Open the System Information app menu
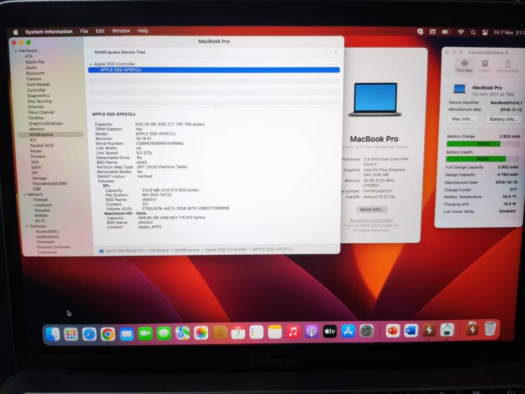Image resolution: width=525 pixels, height=394 pixels. coord(49,32)
